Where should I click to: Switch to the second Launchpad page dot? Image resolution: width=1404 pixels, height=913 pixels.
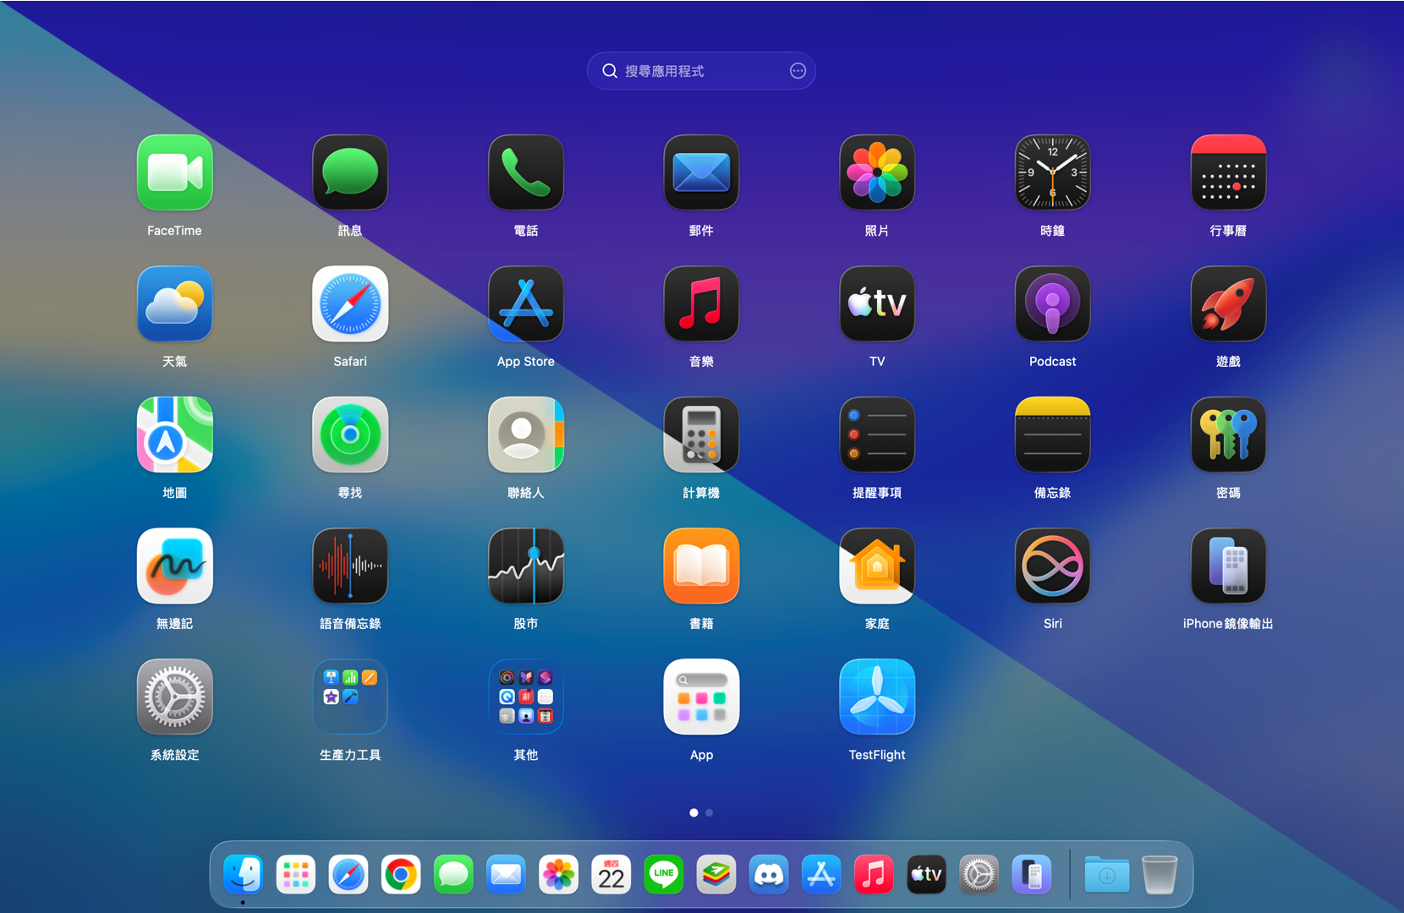tap(710, 812)
